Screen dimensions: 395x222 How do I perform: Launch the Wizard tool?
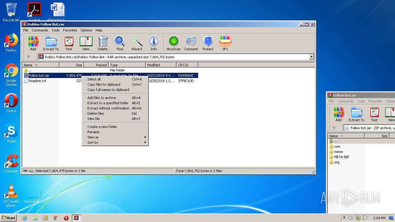click(137, 43)
